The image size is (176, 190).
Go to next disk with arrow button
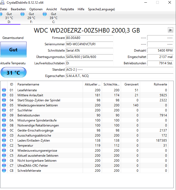click(x=170, y=30)
